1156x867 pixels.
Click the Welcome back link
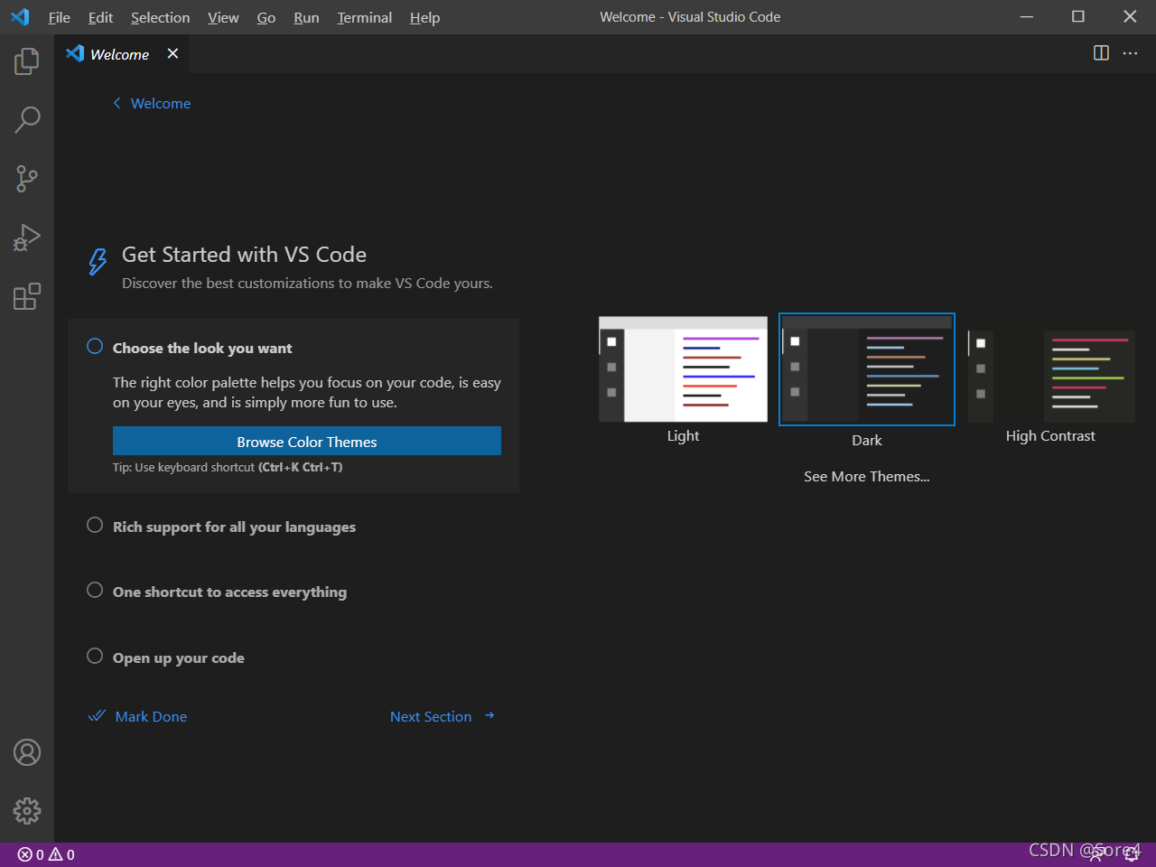tap(161, 103)
